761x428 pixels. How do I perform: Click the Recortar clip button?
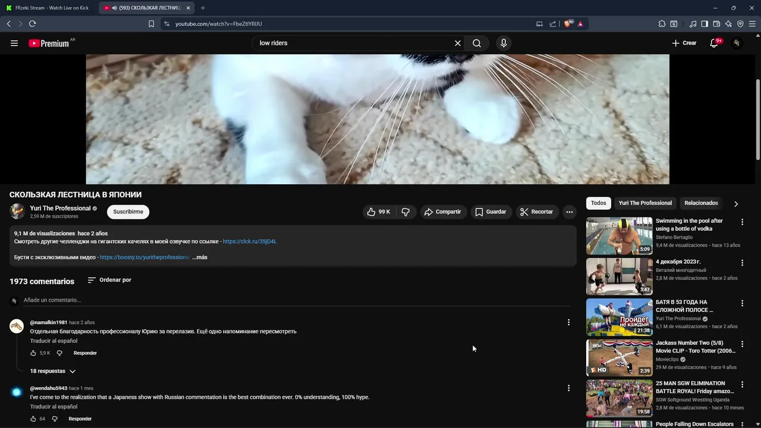click(537, 212)
